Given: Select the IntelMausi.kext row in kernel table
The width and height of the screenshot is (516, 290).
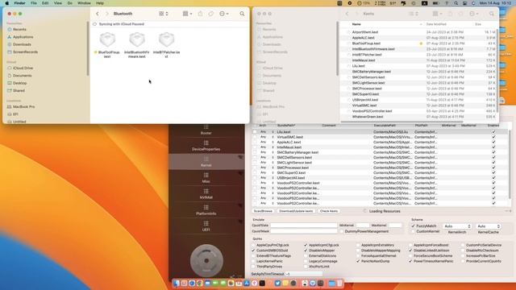Looking at the screenshot, I should [x=380, y=147].
